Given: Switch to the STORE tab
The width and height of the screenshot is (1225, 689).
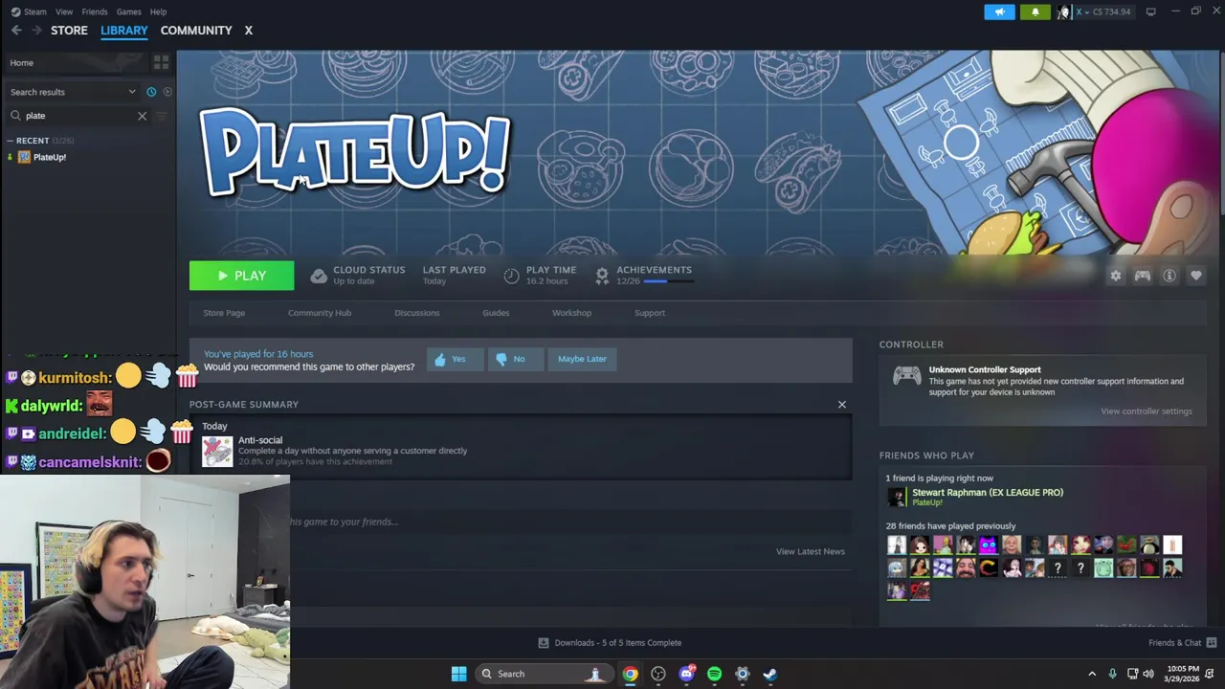Looking at the screenshot, I should [69, 31].
